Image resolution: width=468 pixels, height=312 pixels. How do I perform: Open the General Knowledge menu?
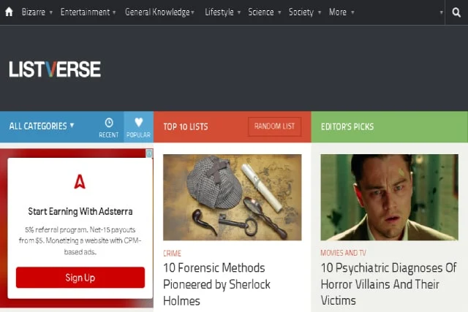(x=159, y=12)
